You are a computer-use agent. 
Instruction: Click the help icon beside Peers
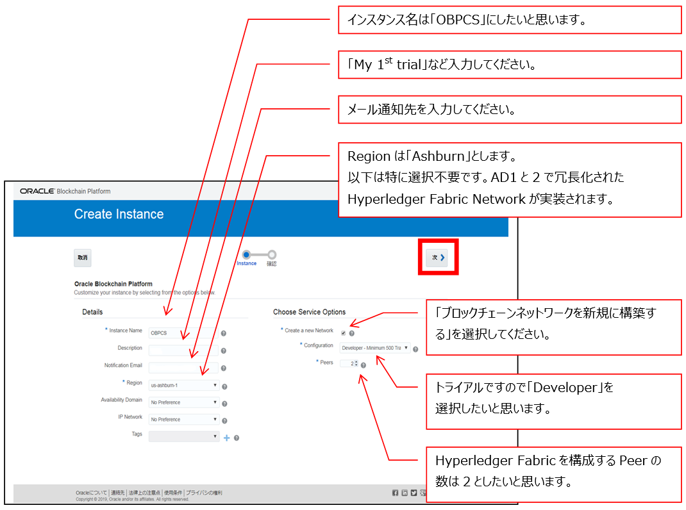(x=363, y=365)
